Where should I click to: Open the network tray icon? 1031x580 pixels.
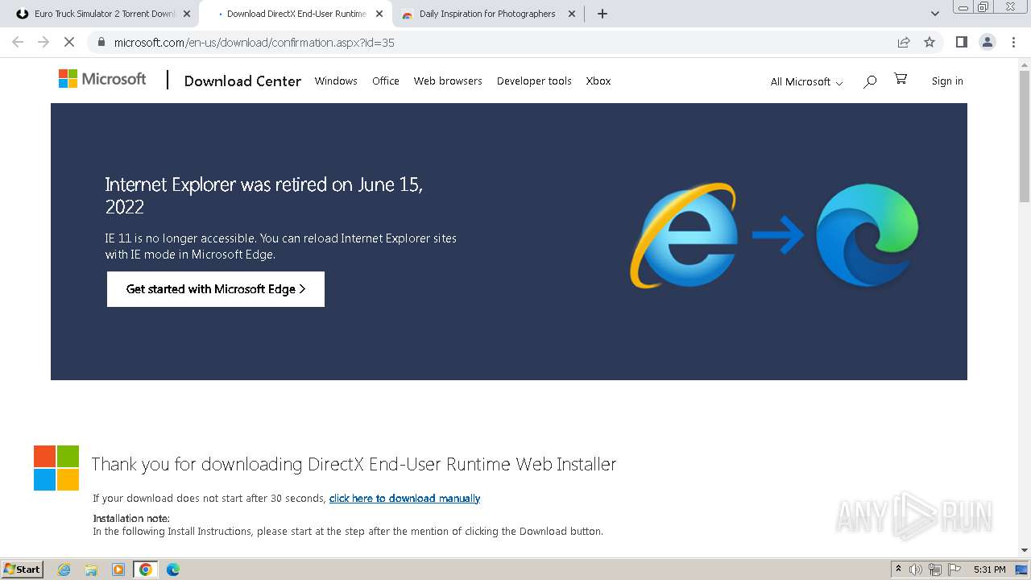tap(935, 570)
